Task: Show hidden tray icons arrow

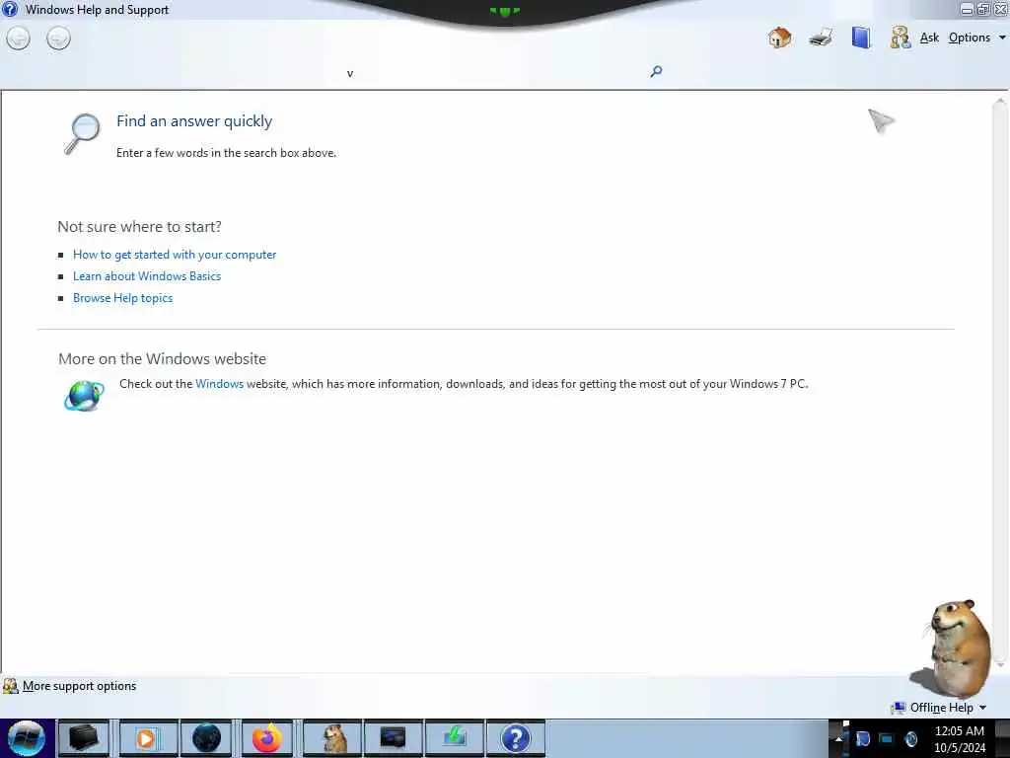Action: [x=838, y=738]
